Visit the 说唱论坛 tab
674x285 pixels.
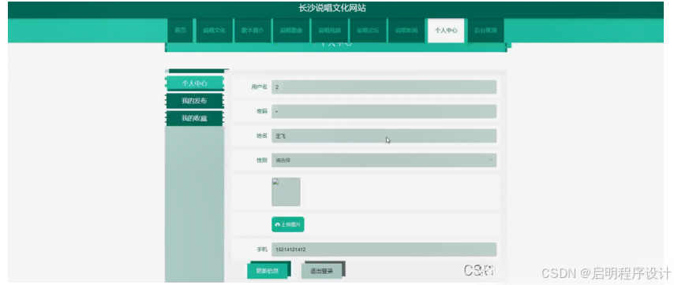(368, 31)
